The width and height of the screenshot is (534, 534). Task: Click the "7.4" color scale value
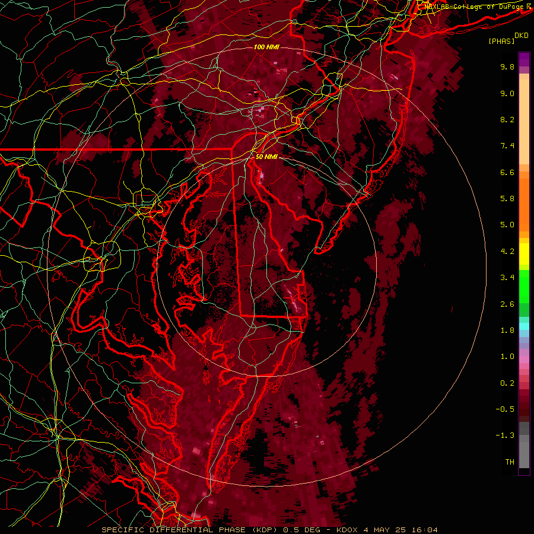pos(507,146)
